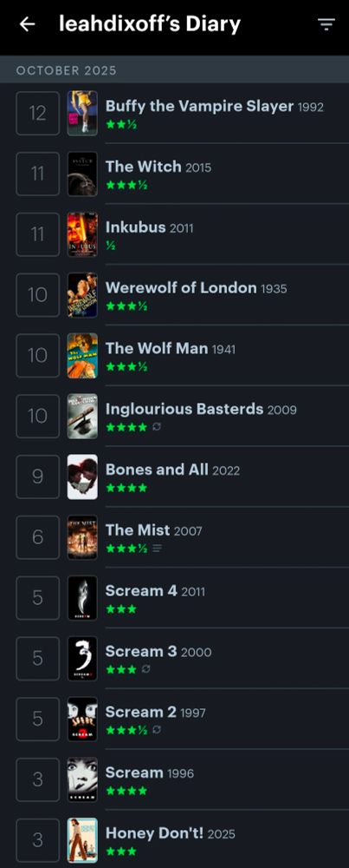Open Honey Don't! title
349x868 pixels.
coord(155,833)
